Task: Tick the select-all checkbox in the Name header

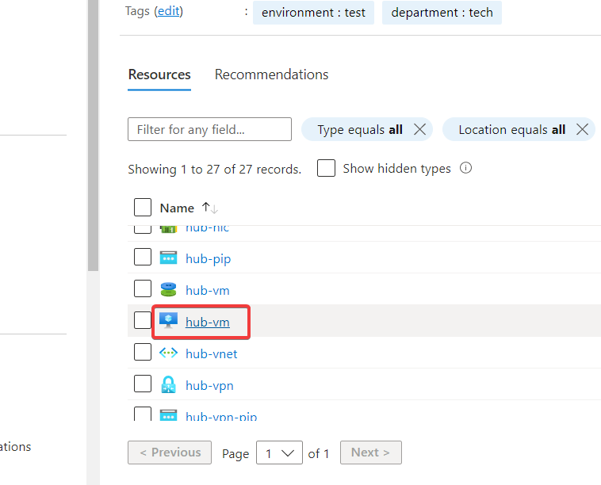Action: coord(143,208)
